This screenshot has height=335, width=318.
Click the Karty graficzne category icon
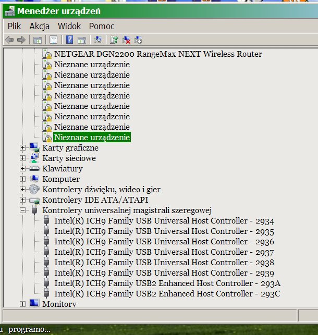(34, 147)
